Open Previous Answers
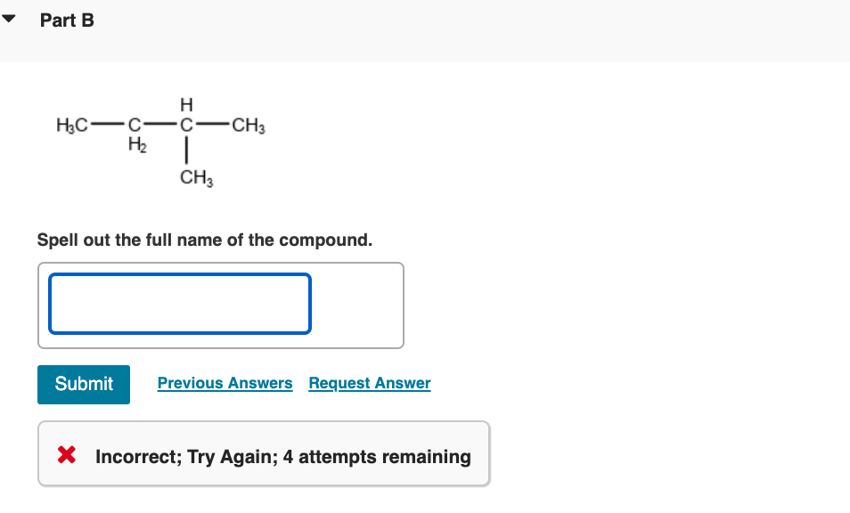The height and width of the screenshot is (513, 850). pyautogui.click(x=225, y=383)
